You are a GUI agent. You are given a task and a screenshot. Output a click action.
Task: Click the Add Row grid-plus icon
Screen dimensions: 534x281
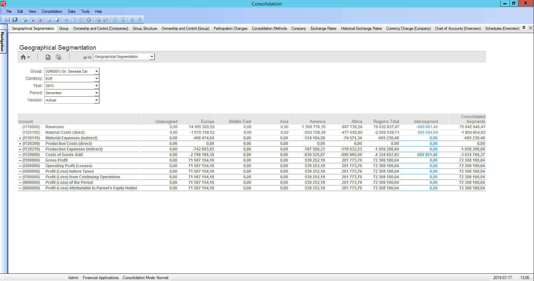tap(98, 20)
